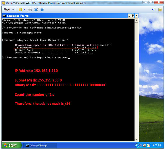This screenshot has height=150, width=165.
Task: Collapse toolbar with double chevron icon
Action: (153, 10)
